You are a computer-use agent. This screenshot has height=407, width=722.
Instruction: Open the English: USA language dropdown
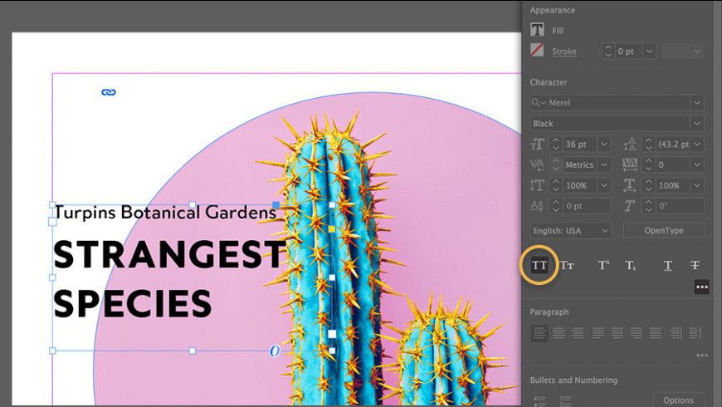[571, 230]
